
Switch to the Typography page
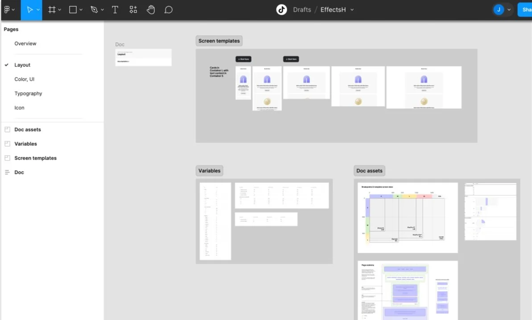[x=28, y=93]
